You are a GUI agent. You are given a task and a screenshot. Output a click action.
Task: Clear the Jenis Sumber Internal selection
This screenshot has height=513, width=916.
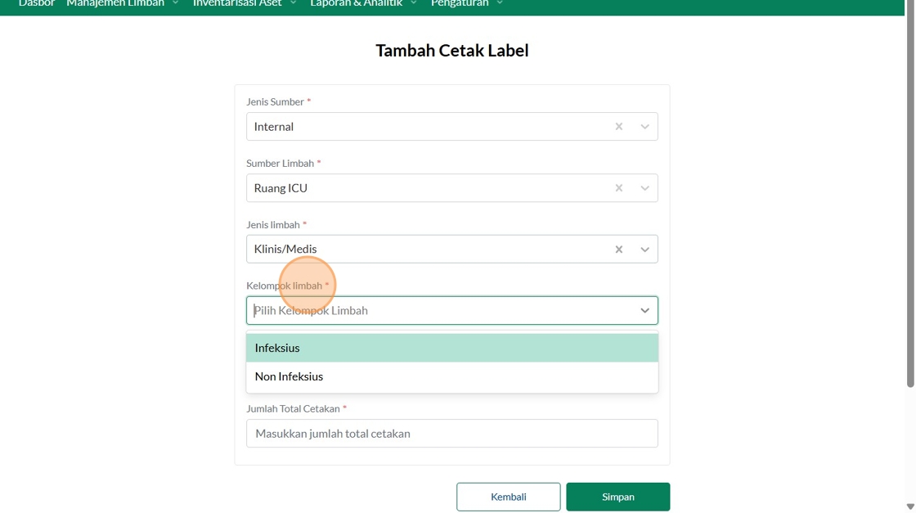point(618,126)
